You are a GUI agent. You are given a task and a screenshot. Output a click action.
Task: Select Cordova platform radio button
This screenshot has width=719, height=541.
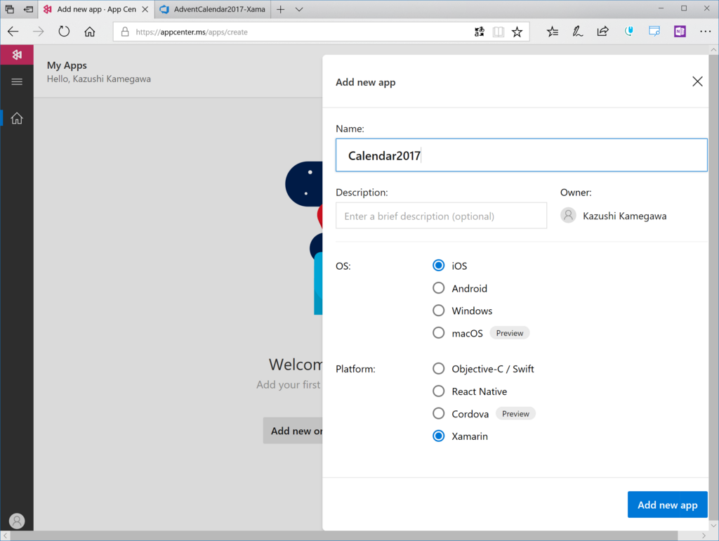pos(438,413)
